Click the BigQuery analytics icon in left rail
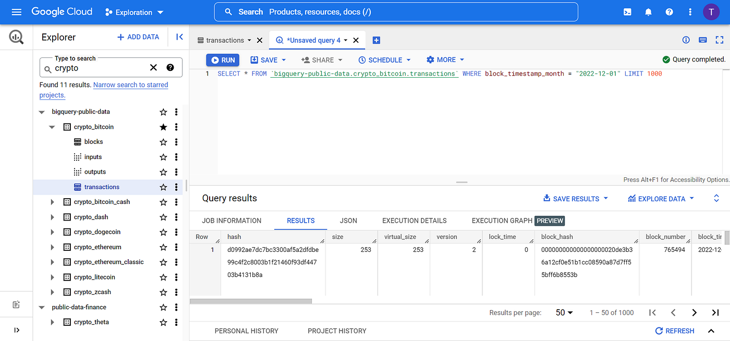This screenshot has height=341, width=730. coord(16,37)
